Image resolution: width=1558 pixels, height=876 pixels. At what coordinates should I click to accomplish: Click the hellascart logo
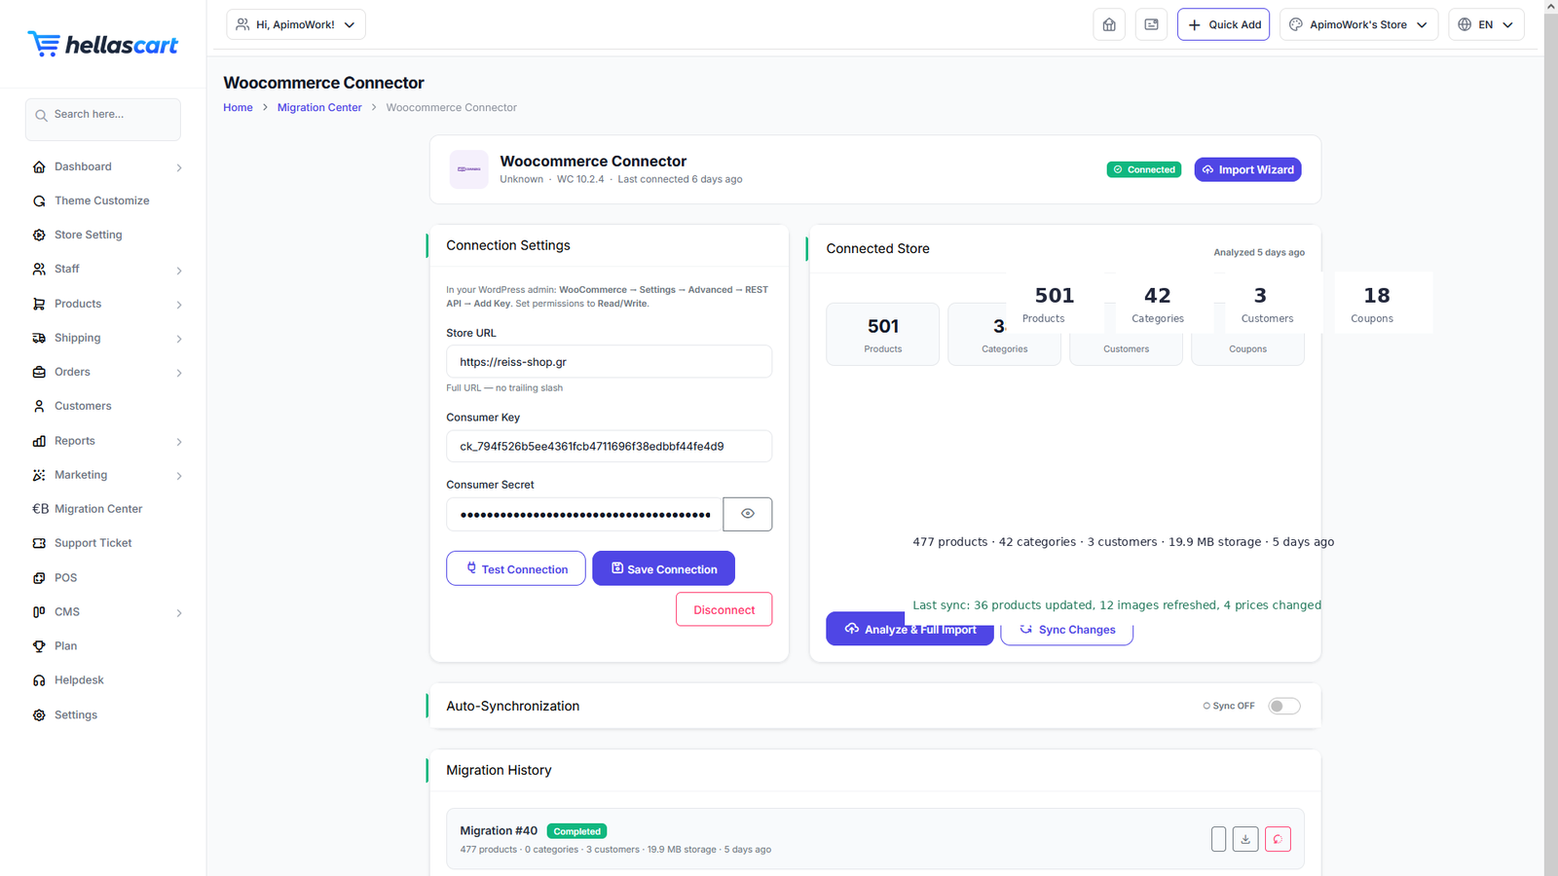click(102, 44)
